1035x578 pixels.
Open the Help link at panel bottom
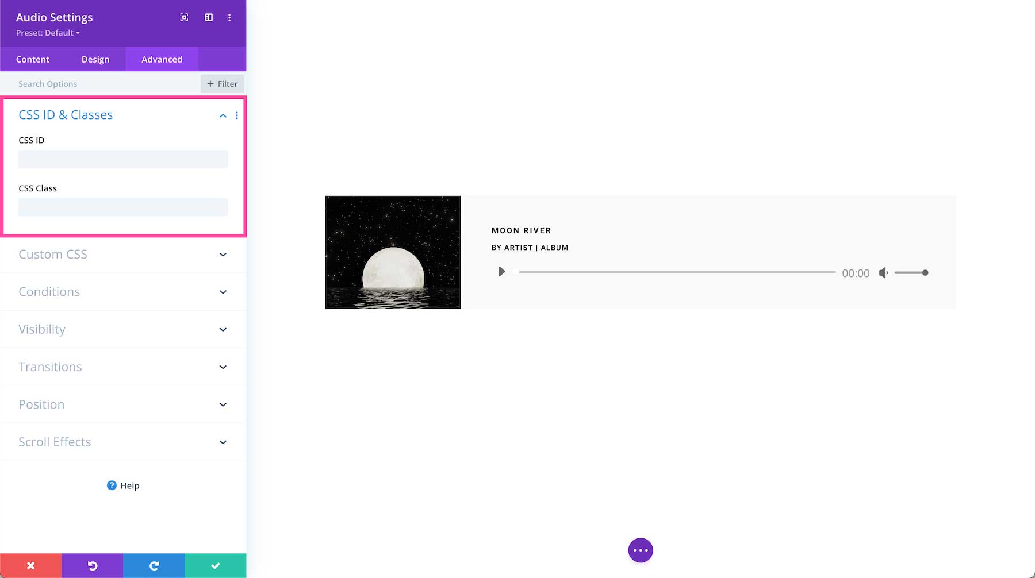[x=122, y=485]
